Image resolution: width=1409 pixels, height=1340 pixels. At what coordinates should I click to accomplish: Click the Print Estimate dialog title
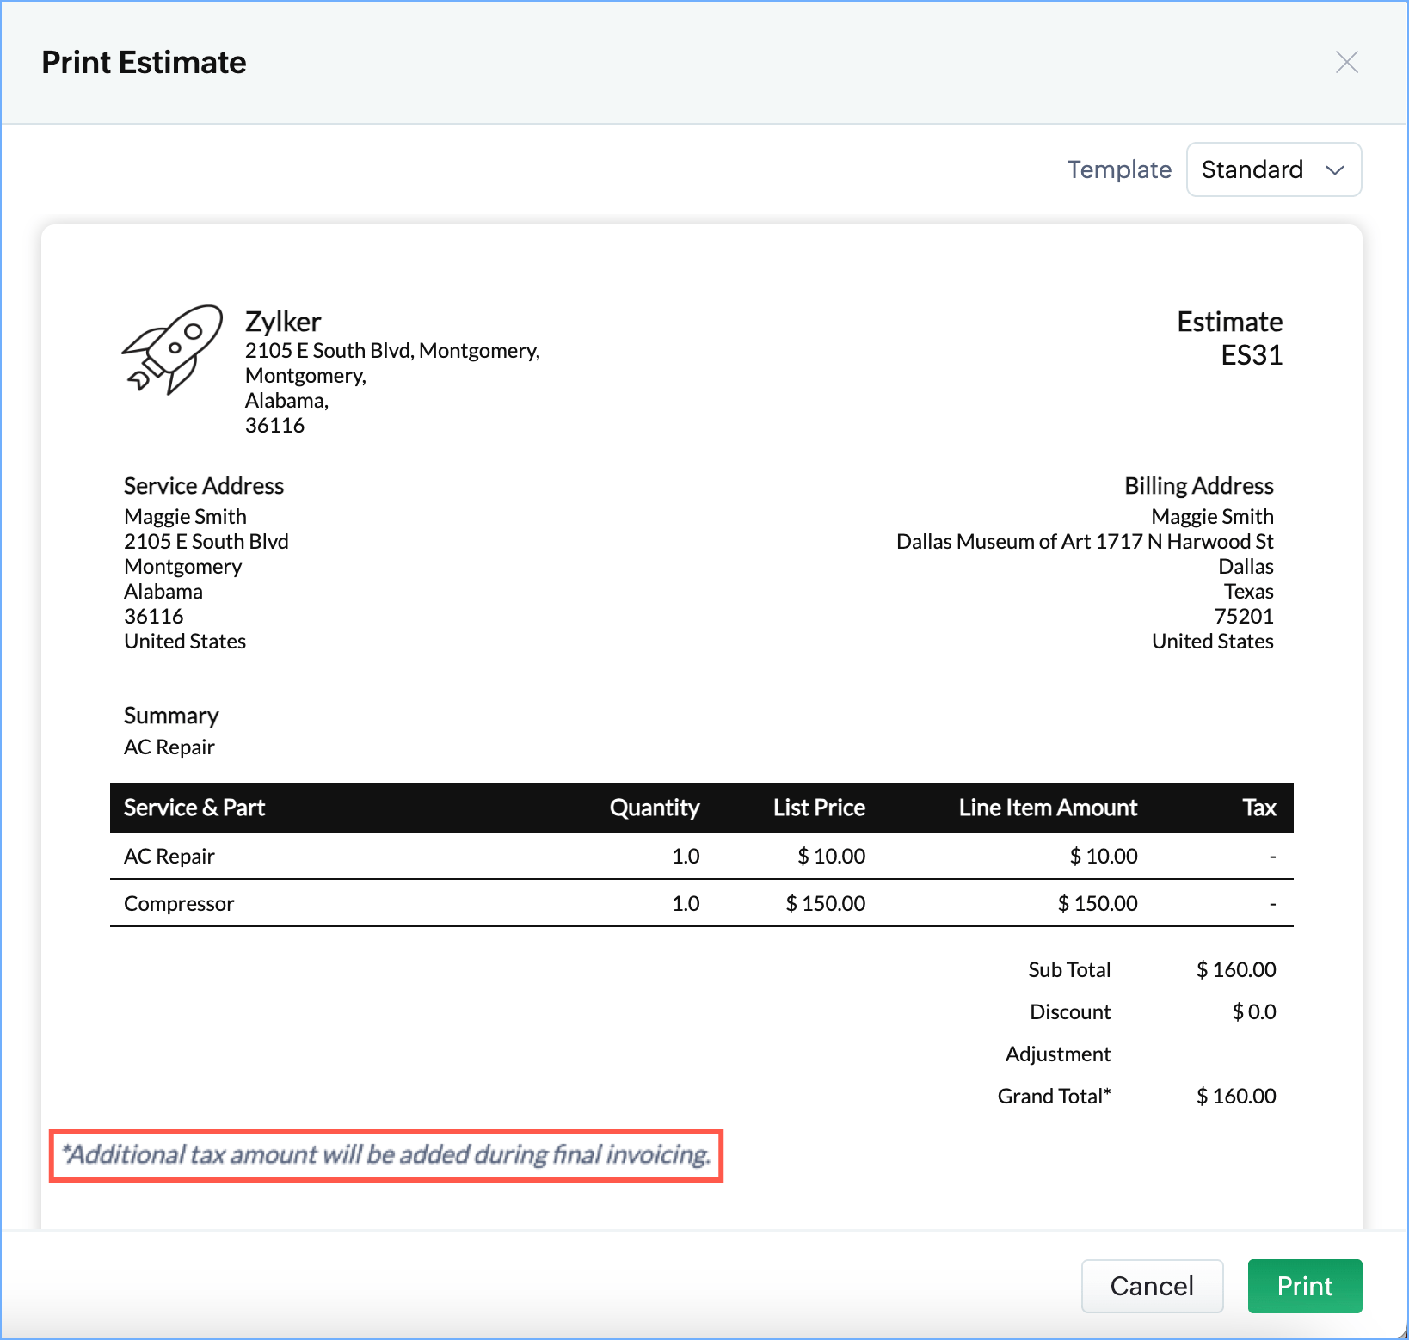click(144, 63)
